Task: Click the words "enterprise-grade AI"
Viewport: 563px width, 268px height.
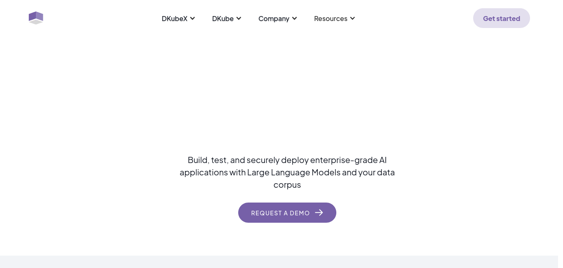Action: [x=348, y=160]
